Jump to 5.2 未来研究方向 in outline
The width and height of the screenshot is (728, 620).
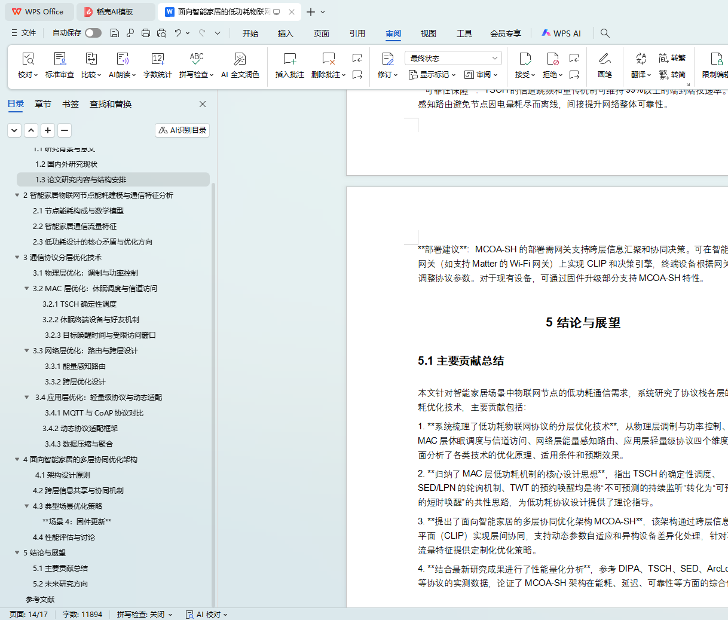[x=60, y=584]
